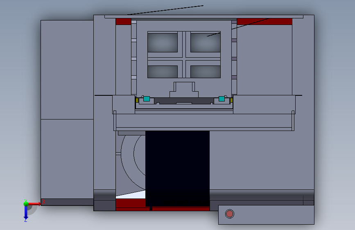Screen dimensions: 355x230
Task: Select the large left side panel of the machine
Action: [67, 113]
